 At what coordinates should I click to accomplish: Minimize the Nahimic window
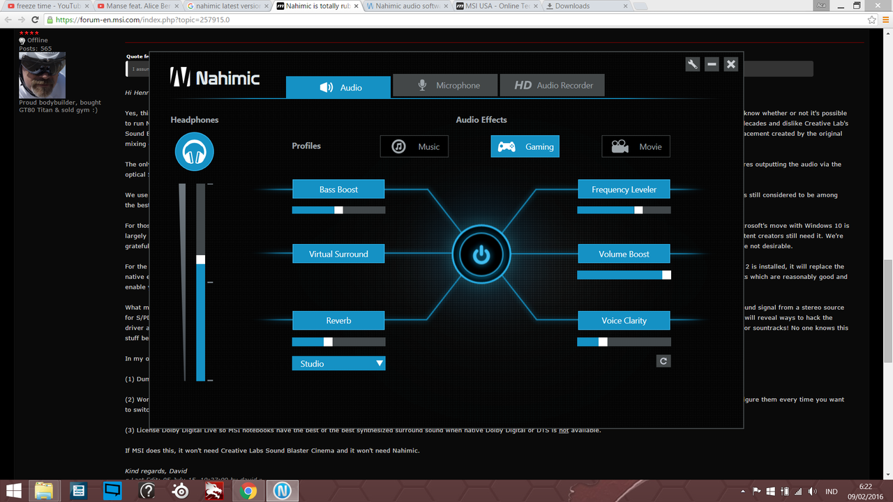[712, 64]
